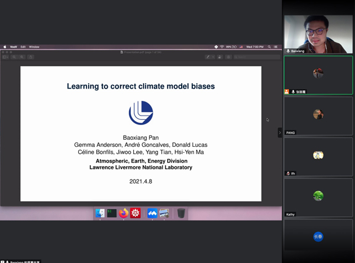
Task: Click the battery status icon
Action: pyautogui.click(x=234, y=47)
